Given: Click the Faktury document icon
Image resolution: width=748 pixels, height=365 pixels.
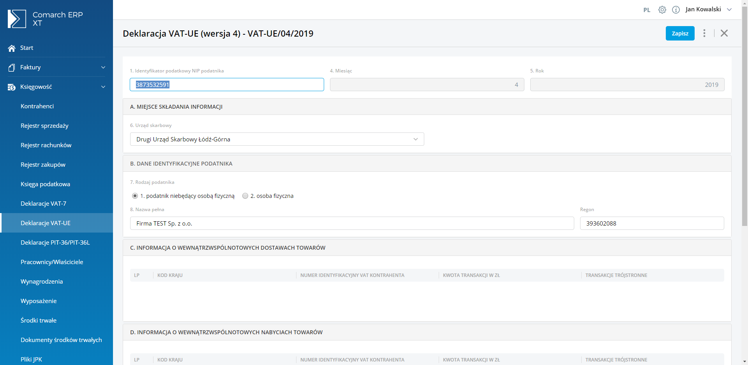Looking at the screenshot, I should (12, 67).
